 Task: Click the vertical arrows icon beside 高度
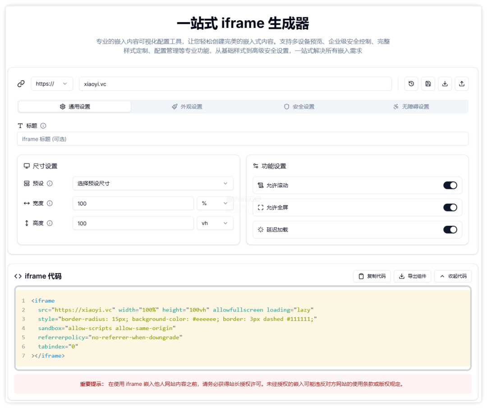coord(27,223)
